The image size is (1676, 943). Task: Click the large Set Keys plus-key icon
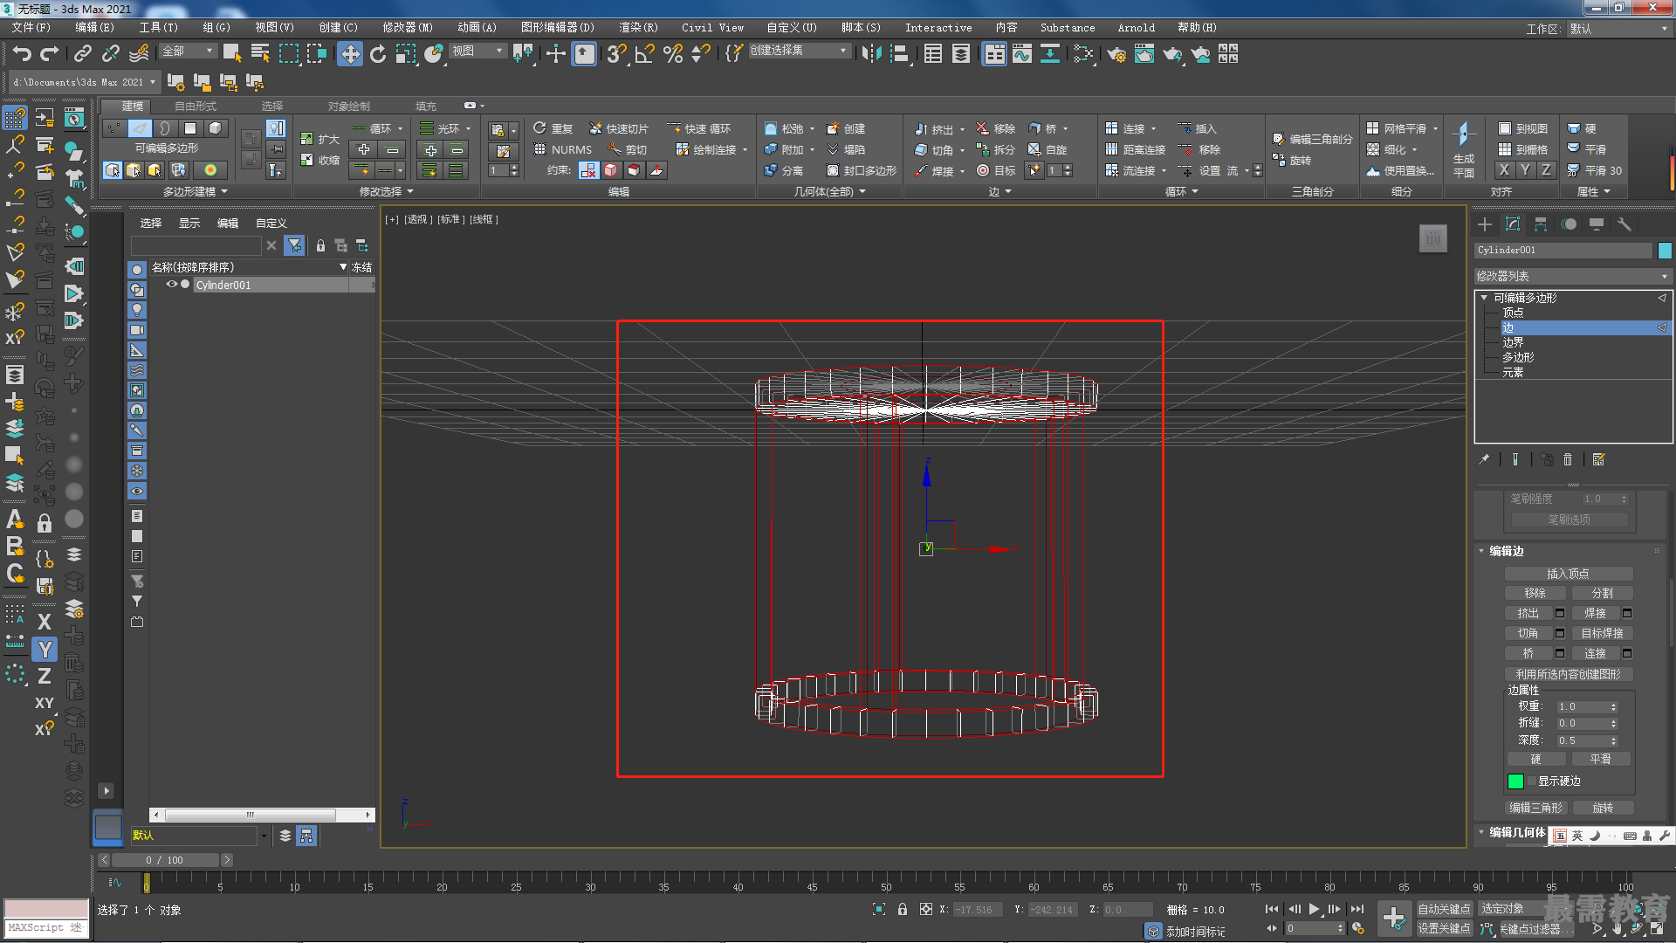point(1394,919)
